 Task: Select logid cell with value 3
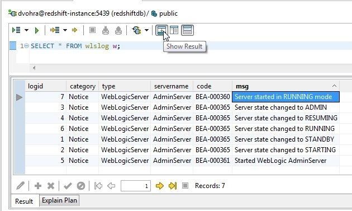[46, 107]
